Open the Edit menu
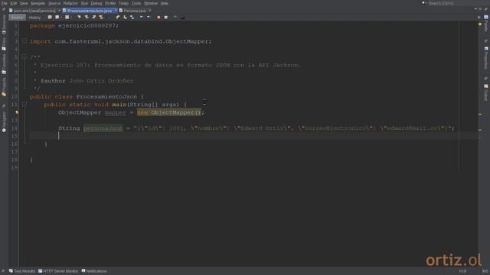Image resolution: width=490 pixels, height=275 pixels. coord(14,3)
